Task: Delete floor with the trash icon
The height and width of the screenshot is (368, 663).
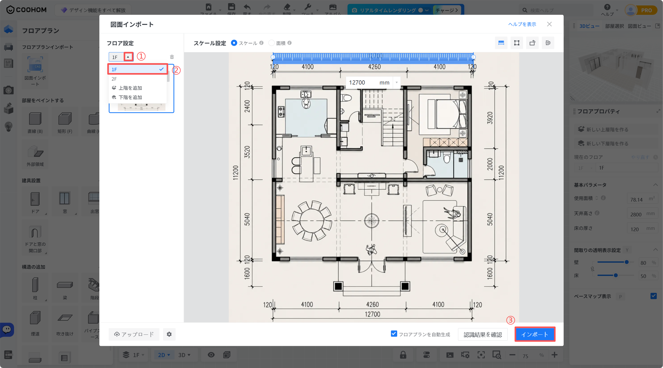Action: (x=172, y=57)
